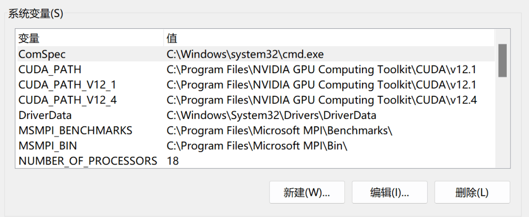Image resolution: width=529 pixels, height=217 pixels.
Task: Select the MSMPI_BIN variable row
Action: [48, 146]
